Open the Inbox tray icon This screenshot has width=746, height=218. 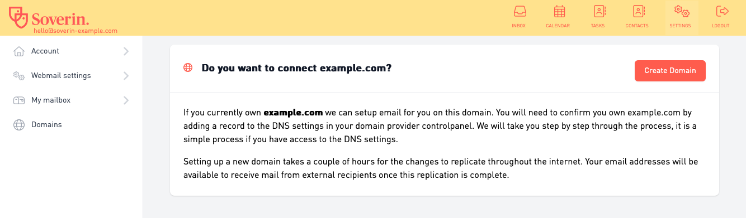coord(519,11)
